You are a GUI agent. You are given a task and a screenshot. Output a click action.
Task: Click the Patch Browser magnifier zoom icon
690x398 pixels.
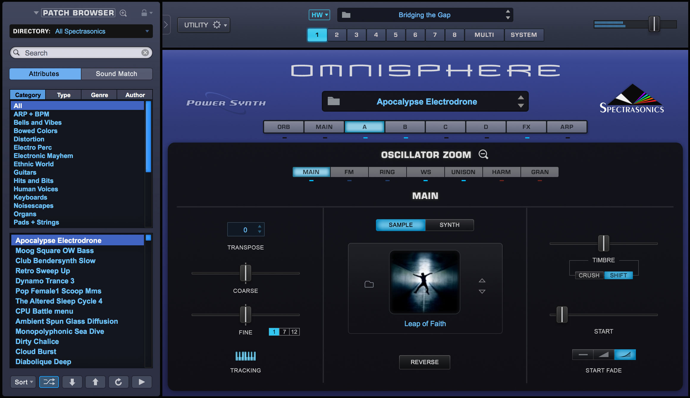[x=123, y=13]
